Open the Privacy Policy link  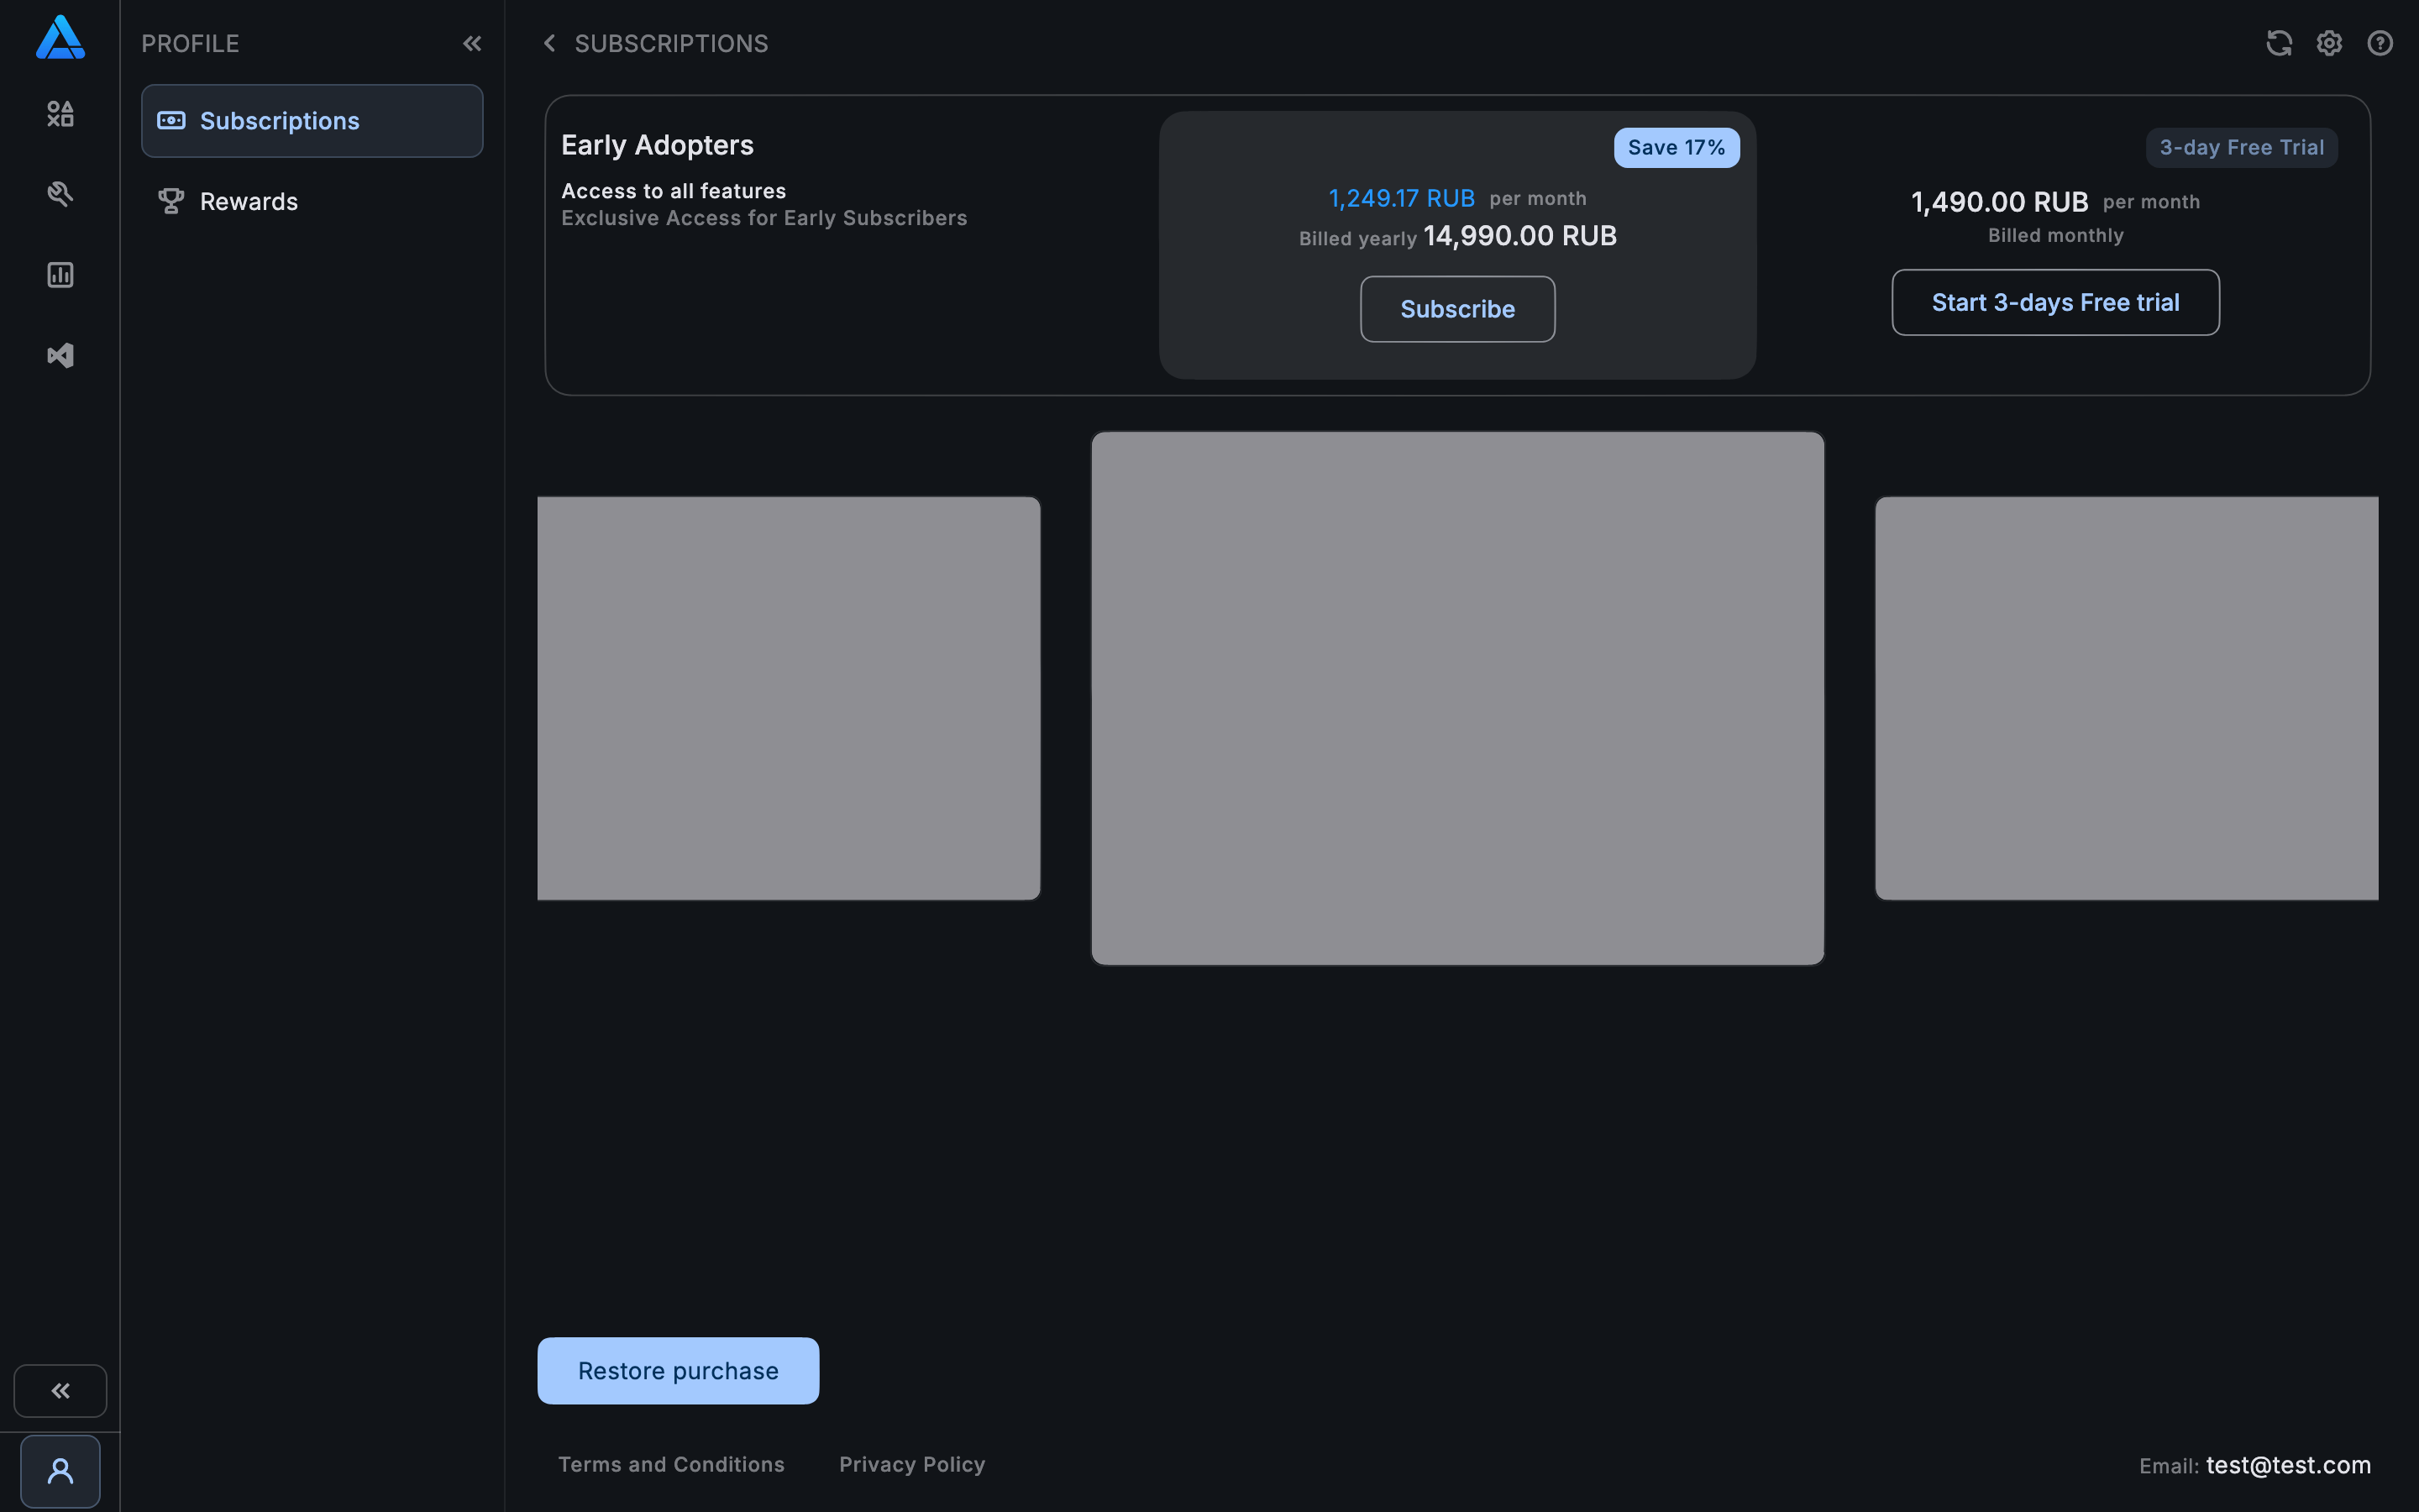[x=911, y=1464]
